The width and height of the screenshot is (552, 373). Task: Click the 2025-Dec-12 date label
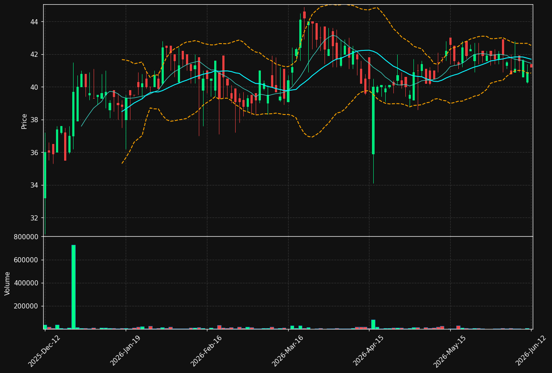pyautogui.click(x=44, y=351)
